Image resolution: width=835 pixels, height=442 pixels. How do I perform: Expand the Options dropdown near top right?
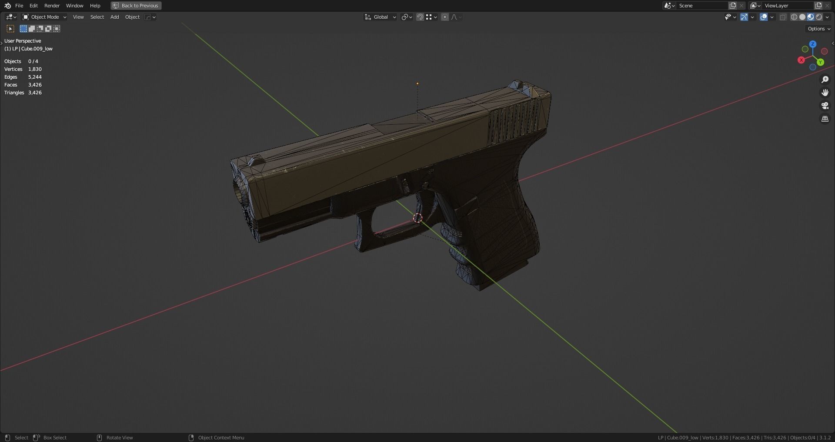click(818, 28)
